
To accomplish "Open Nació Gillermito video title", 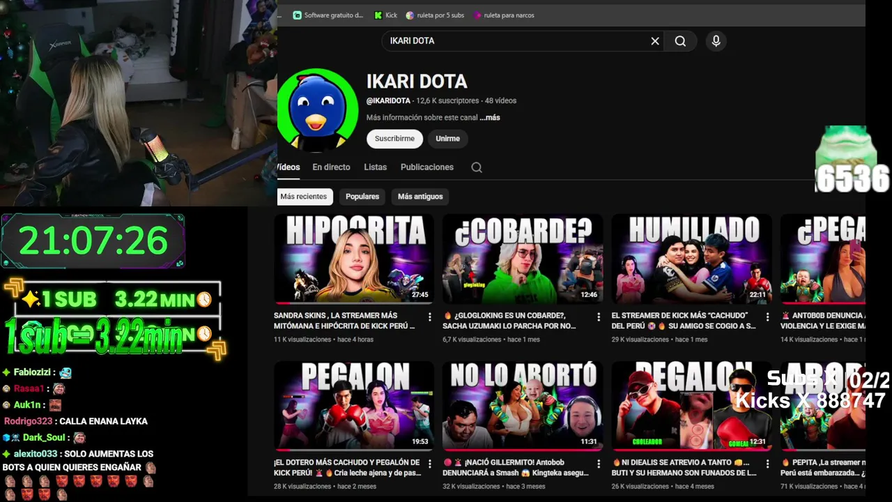I will tap(516, 468).
